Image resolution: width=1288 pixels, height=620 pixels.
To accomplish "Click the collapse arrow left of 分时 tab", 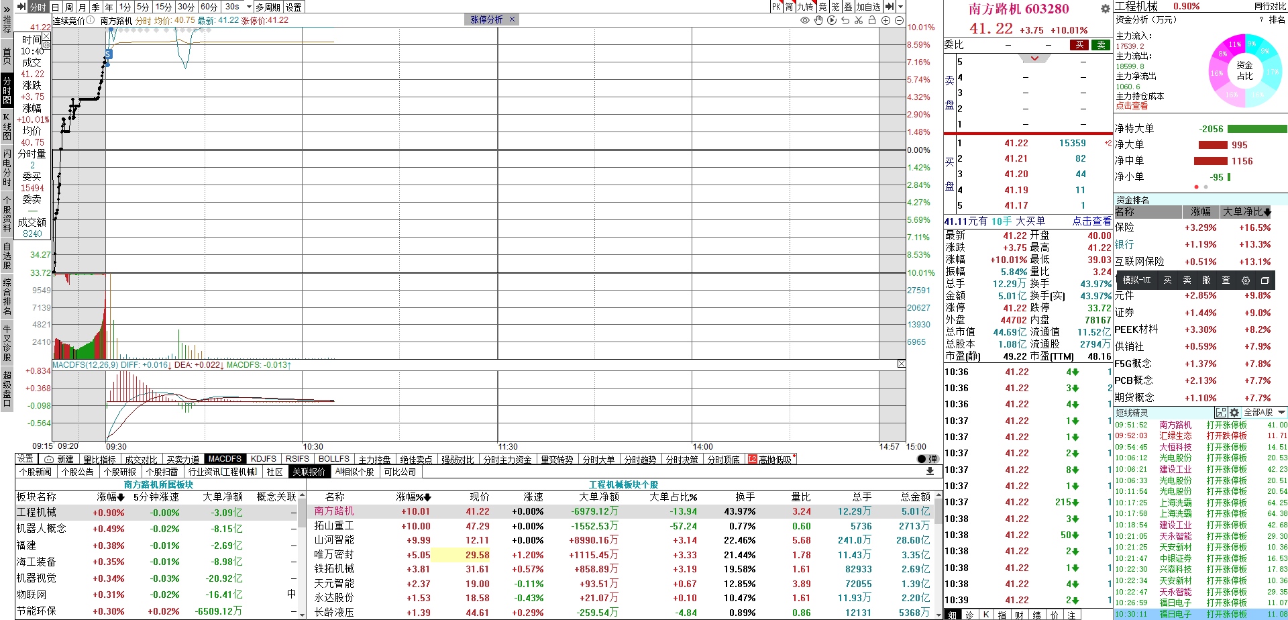I will tap(21, 7).
